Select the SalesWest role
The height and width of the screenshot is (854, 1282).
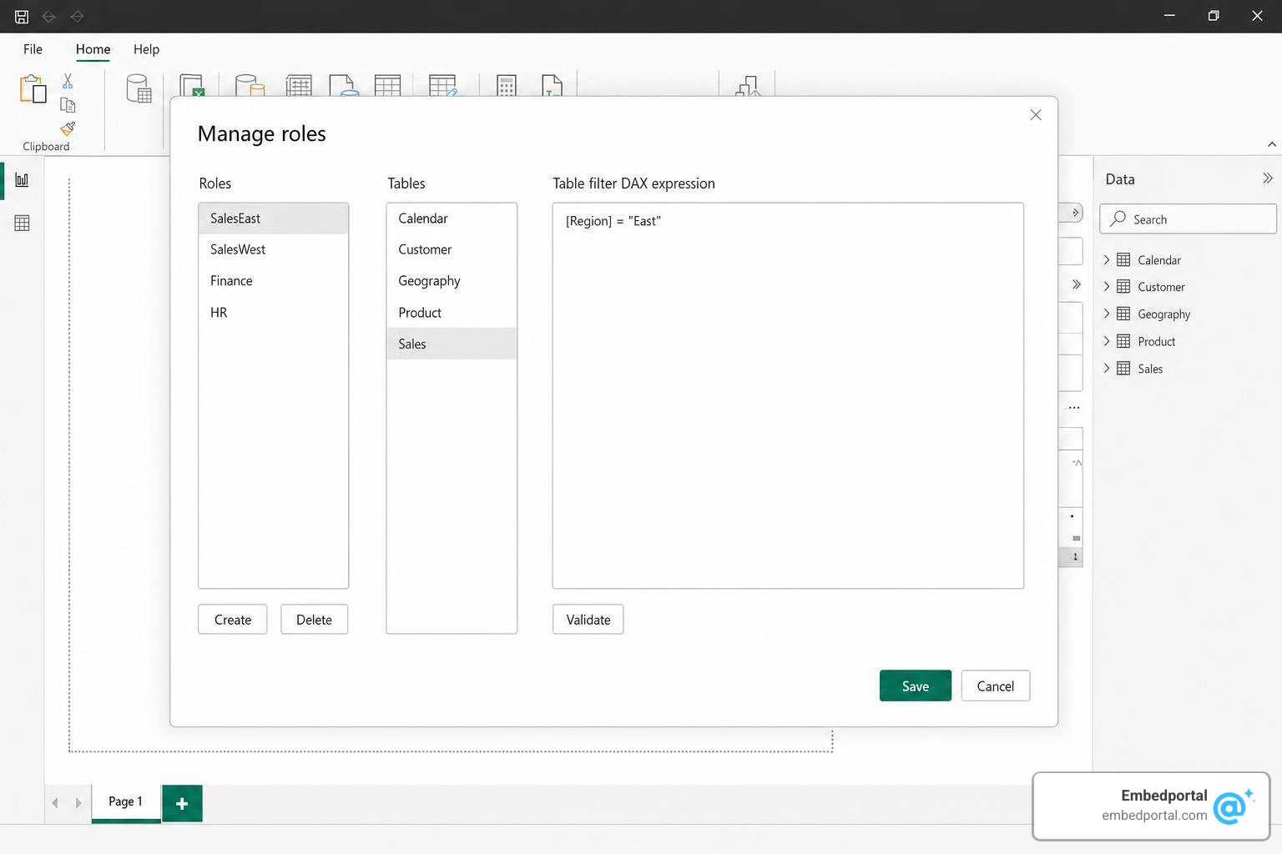(274, 249)
